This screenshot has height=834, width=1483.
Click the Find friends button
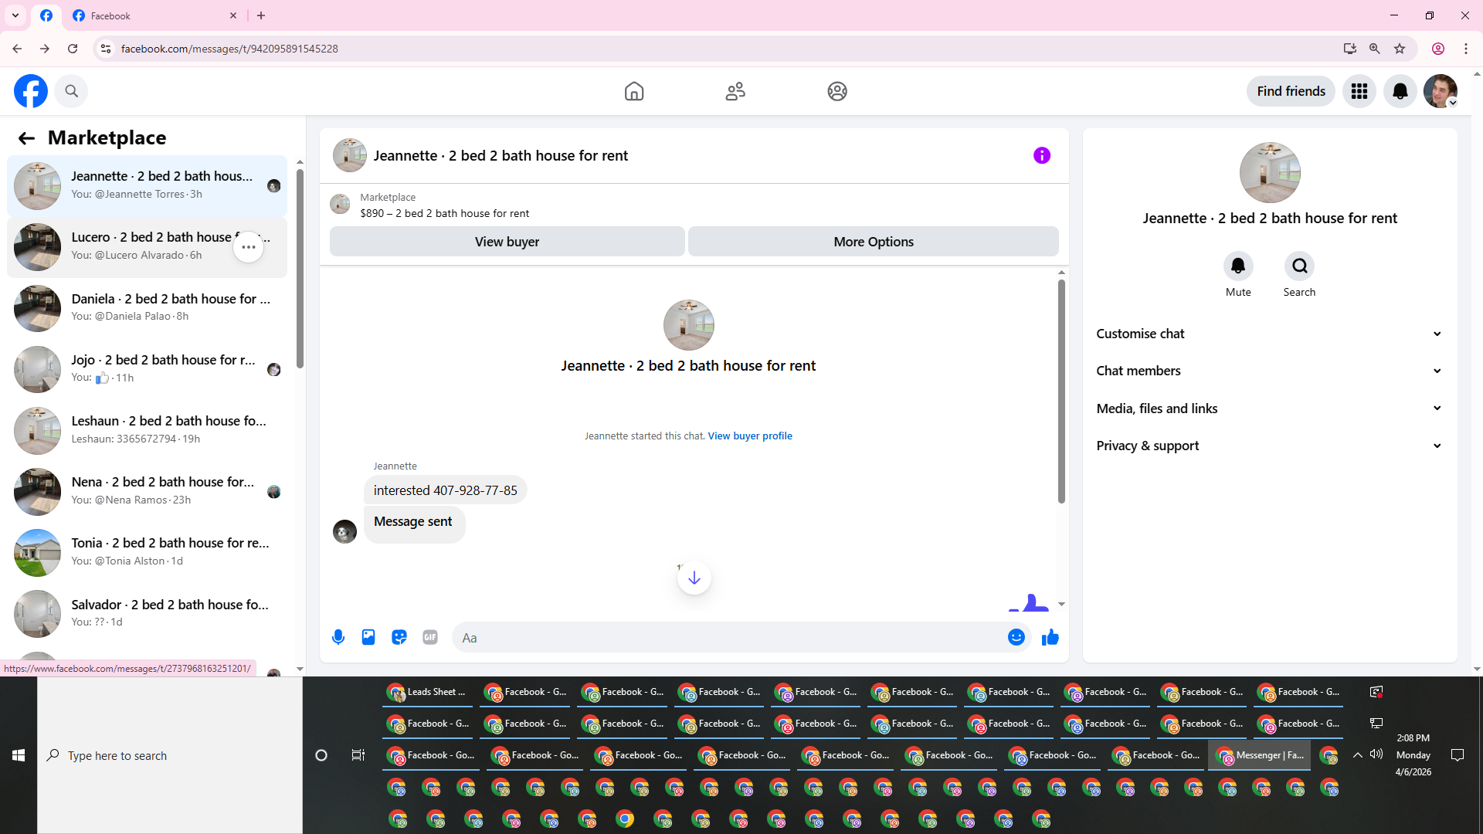[1291, 91]
